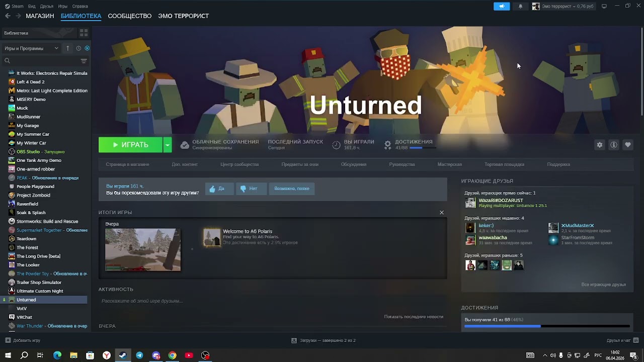Click the small achievements progress bar near header
The width and height of the screenshot is (644, 362).
[422, 148]
